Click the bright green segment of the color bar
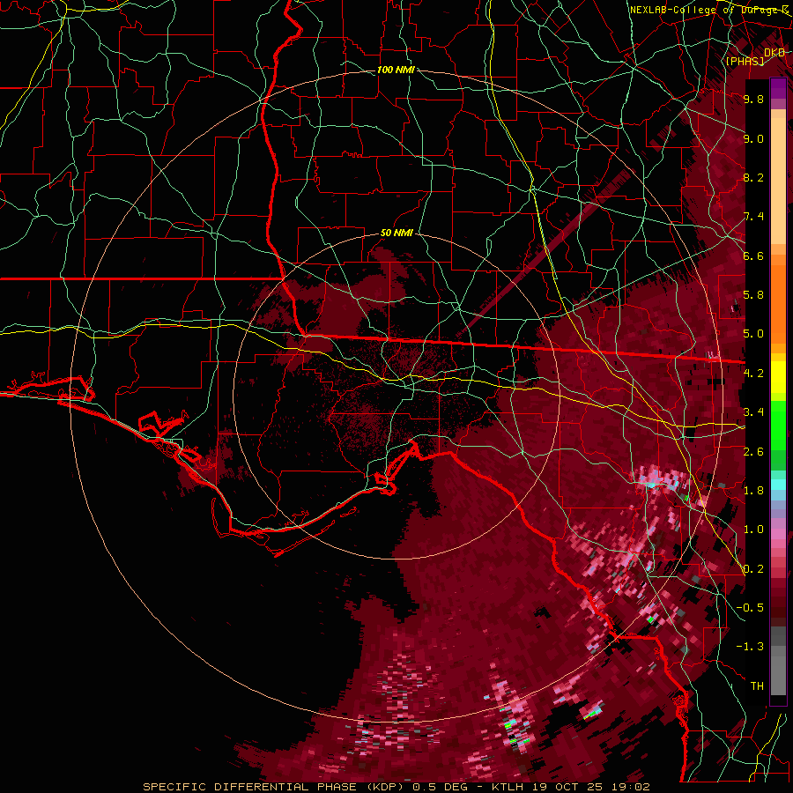793x793 pixels. click(778, 425)
